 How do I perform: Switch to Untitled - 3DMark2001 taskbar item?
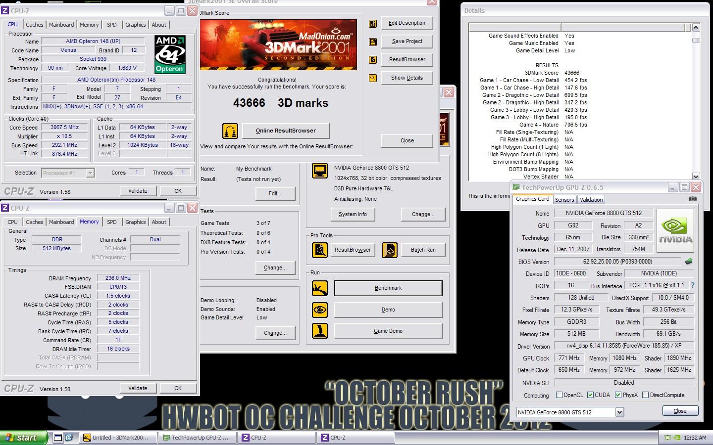coord(118,438)
